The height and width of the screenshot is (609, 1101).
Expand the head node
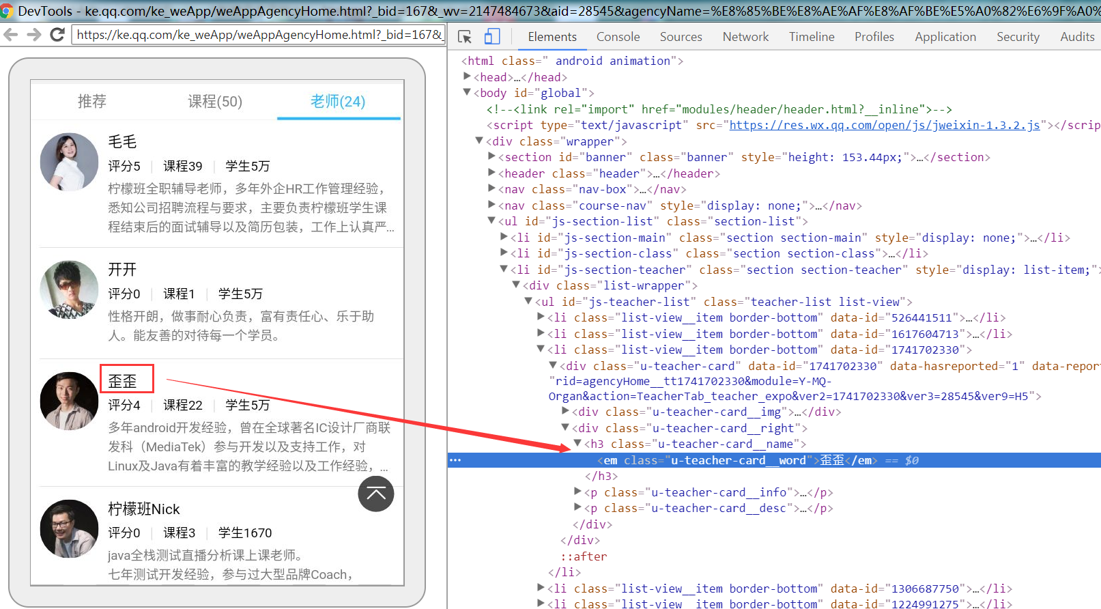point(468,76)
